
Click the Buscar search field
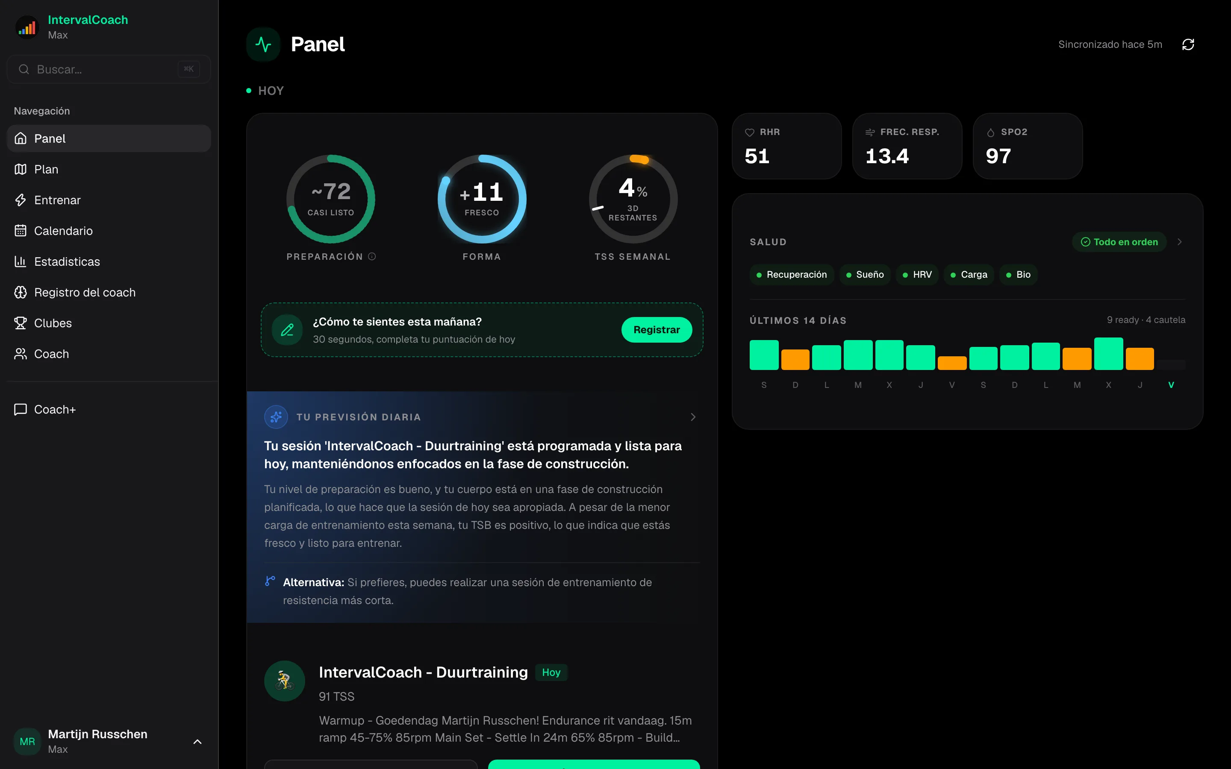(109, 69)
